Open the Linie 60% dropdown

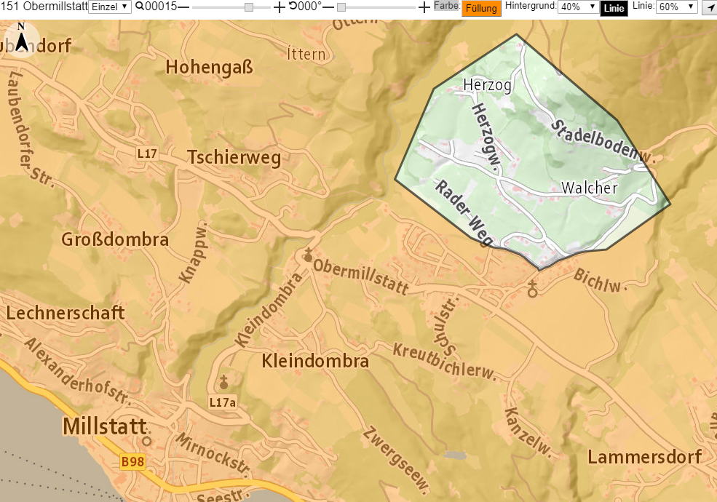tap(676, 7)
